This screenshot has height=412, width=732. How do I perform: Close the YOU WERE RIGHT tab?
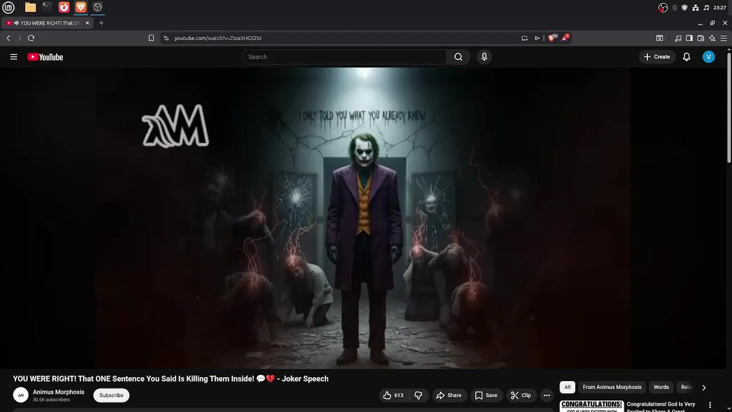click(87, 23)
